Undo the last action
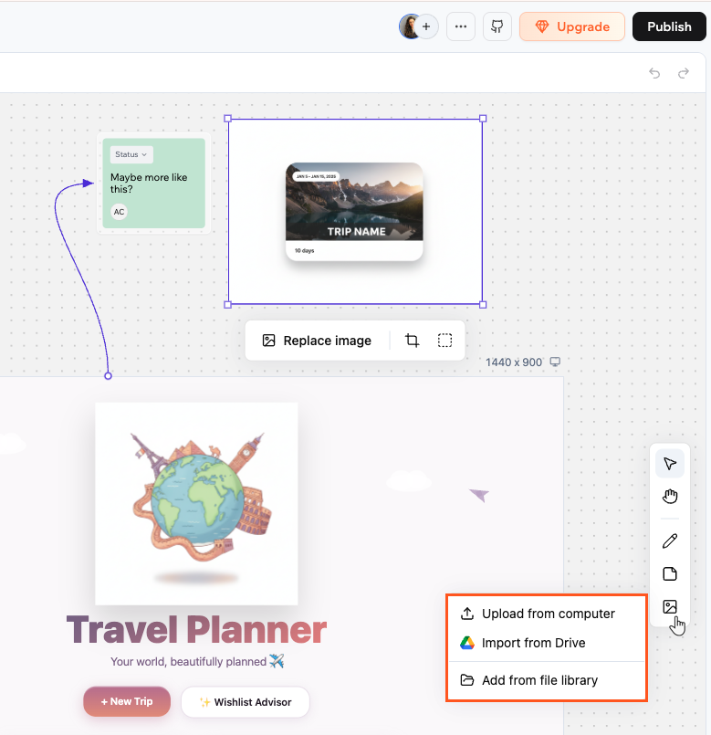Image resolution: width=711 pixels, height=735 pixels. coord(654,73)
